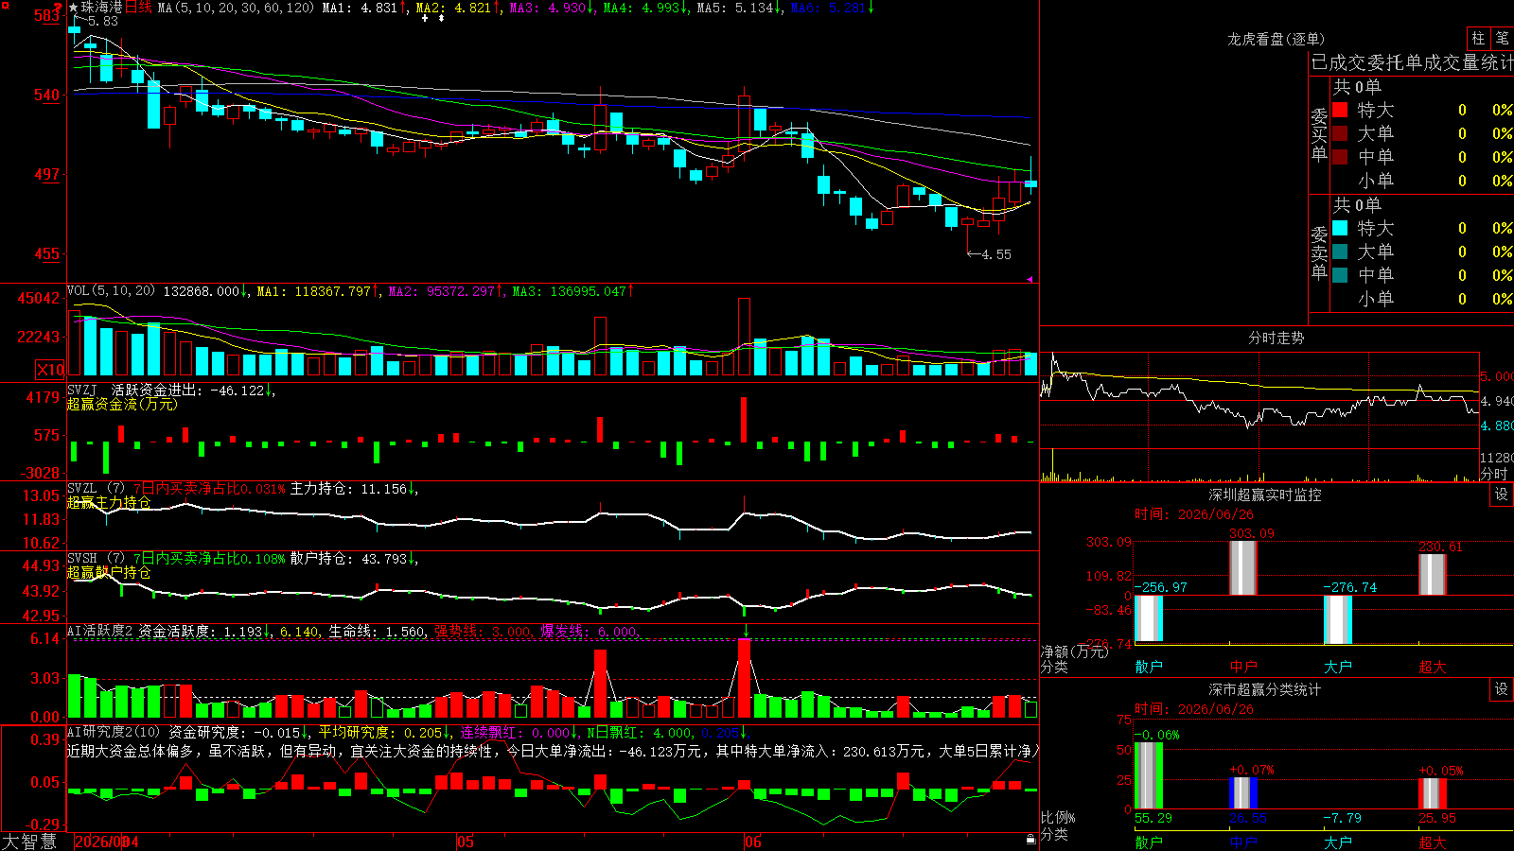Viewport: 1514px width, 851px height.
Task: Click the 龙虎看盘(逐单) panel title
Action: [x=1276, y=39]
